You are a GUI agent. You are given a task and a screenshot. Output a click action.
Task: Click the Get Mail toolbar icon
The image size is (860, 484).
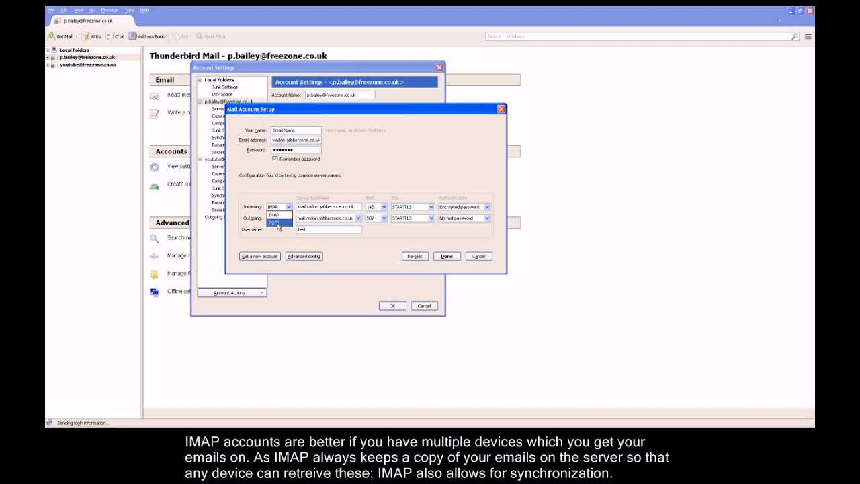(x=51, y=36)
